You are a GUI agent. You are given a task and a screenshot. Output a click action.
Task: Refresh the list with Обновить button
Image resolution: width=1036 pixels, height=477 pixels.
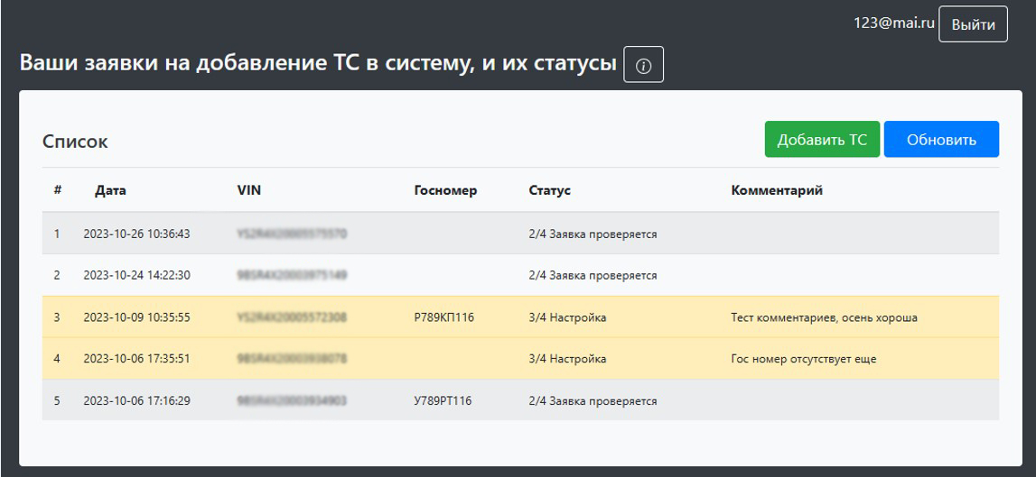(x=941, y=140)
